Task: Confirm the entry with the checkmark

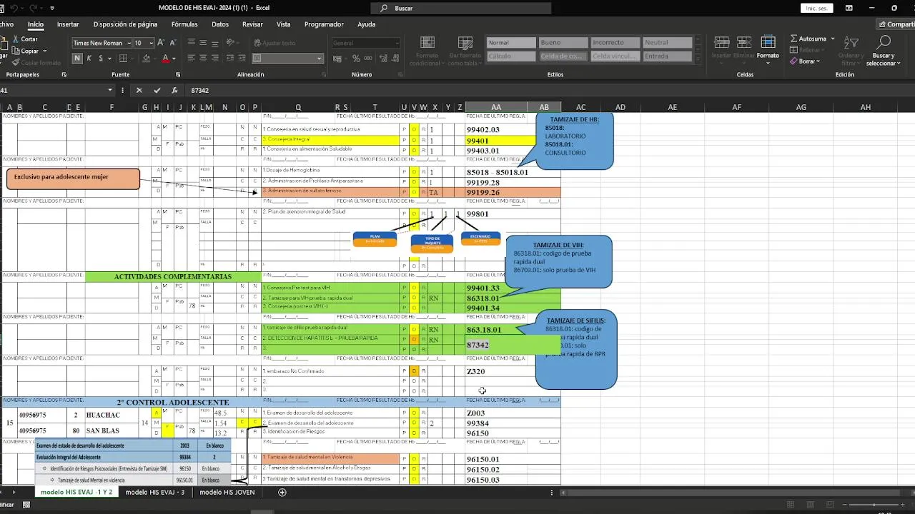Action: click(157, 91)
